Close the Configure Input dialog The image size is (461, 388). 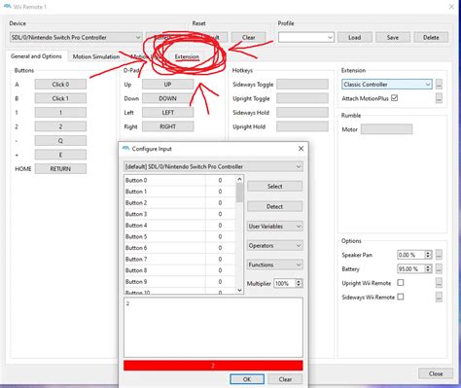pos(301,149)
